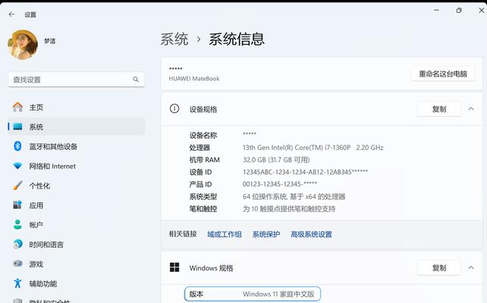Click the Windows logo icon
Viewport: 487px width, 303px height.
point(174,267)
